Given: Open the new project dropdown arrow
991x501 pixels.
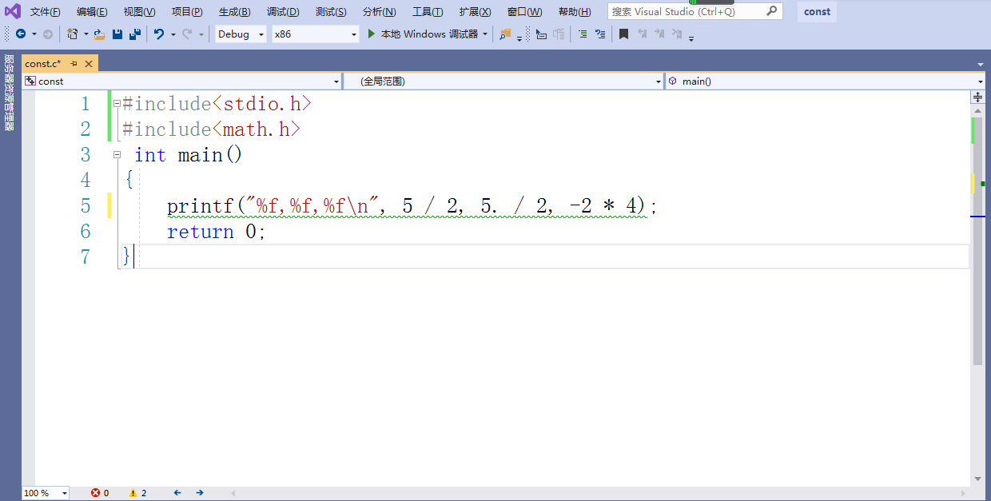Looking at the screenshot, I should pyautogui.click(x=86, y=34).
